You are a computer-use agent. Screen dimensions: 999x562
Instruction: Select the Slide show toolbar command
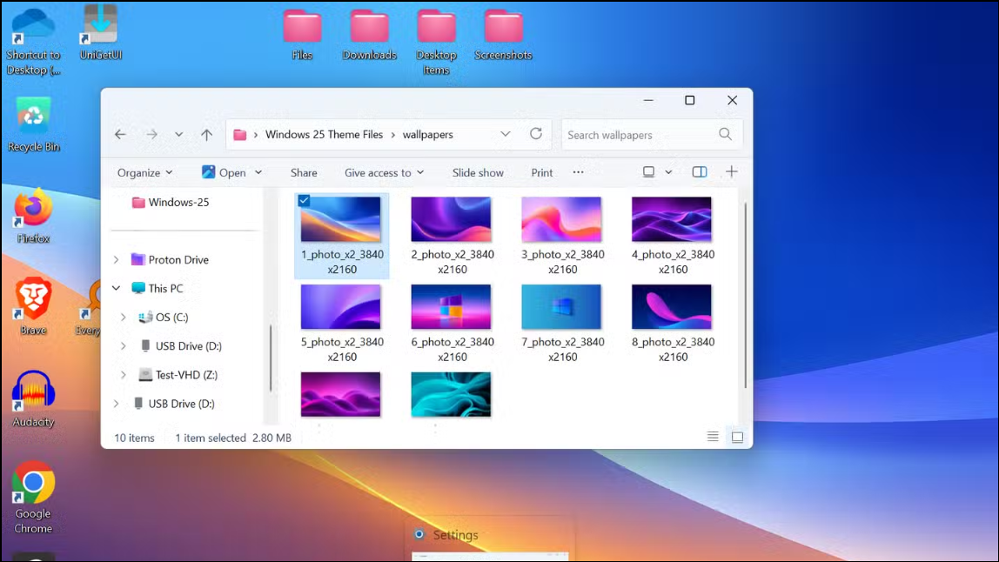(x=478, y=172)
